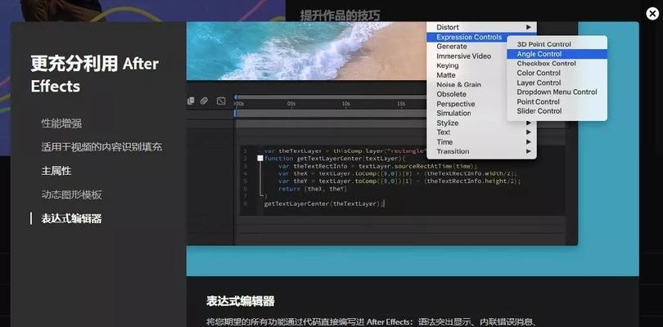
Task: Click the 10s timeline ruler mark
Action: [346, 104]
